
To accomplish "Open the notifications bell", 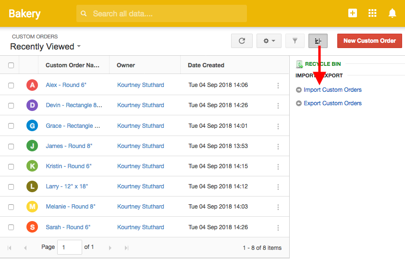I will tap(392, 13).
